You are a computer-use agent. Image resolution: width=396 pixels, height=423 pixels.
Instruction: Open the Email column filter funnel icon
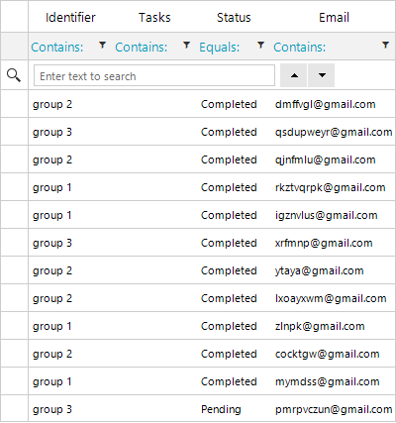point(385,46)
